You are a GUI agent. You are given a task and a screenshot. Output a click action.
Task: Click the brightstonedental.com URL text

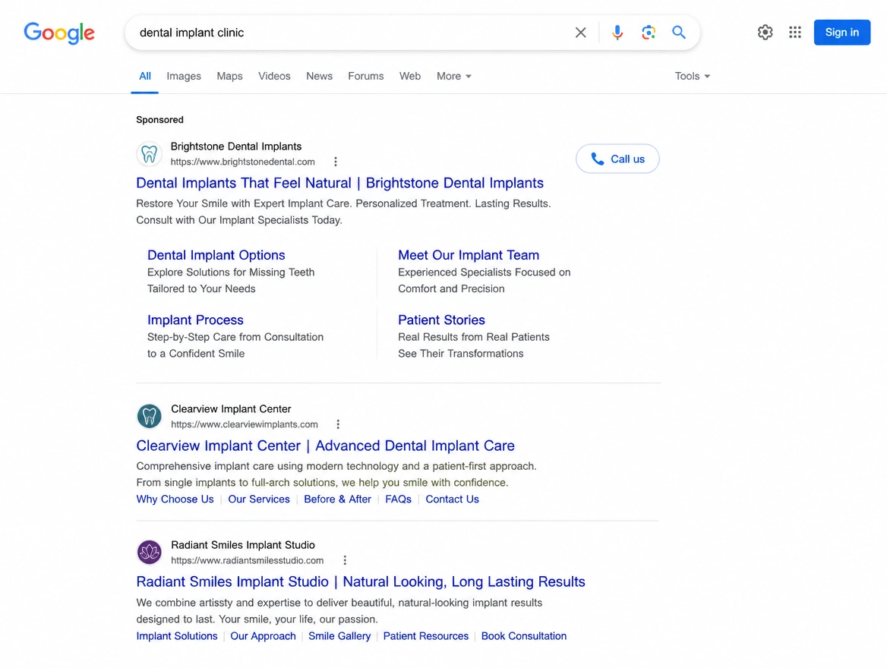click(243, 162)
